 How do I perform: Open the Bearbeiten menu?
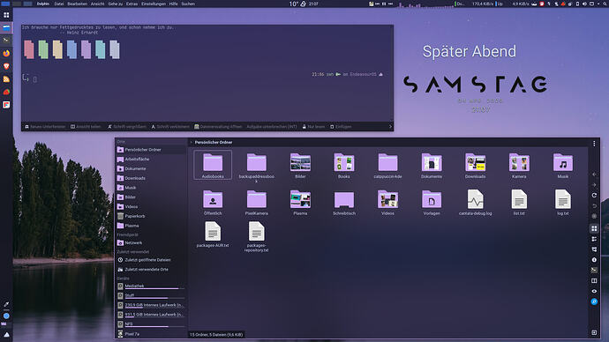click(x=78, y=4)
